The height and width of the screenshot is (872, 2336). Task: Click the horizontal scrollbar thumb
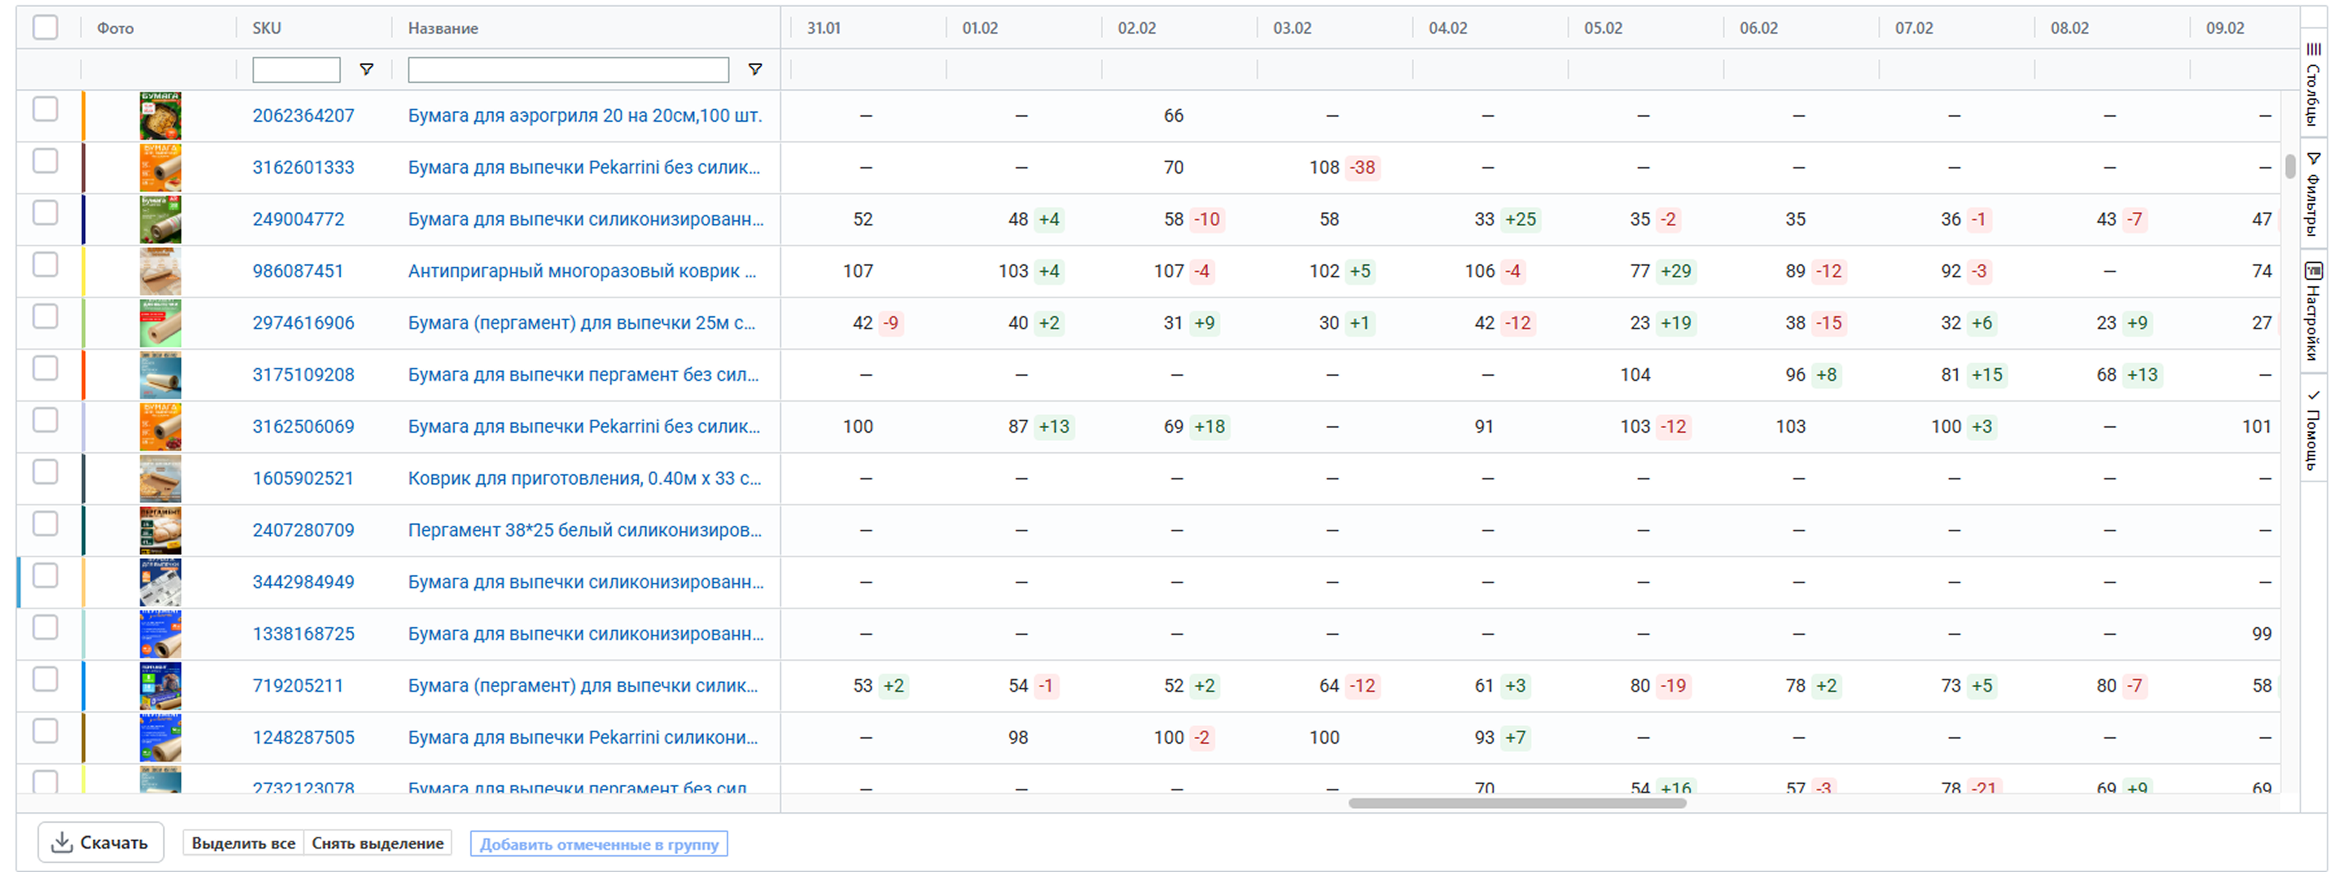[x=1517, y=803]
